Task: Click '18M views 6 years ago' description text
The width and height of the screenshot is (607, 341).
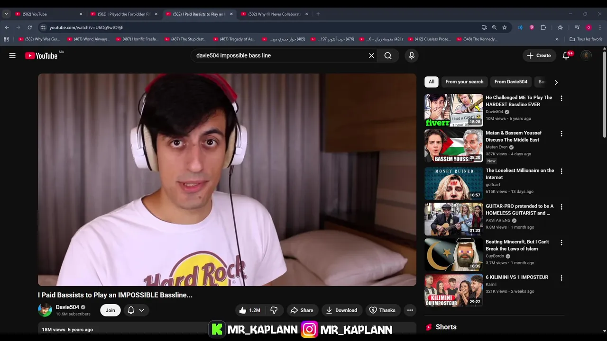Action: click(67, 330)
